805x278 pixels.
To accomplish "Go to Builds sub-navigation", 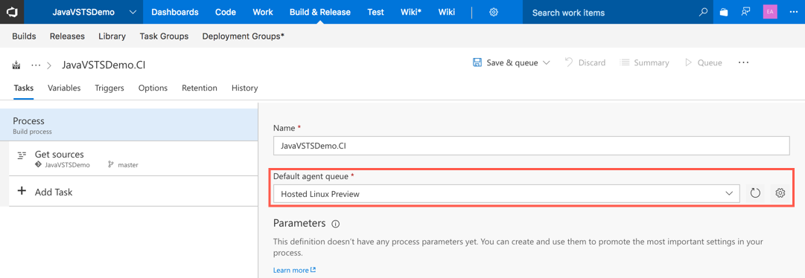I will 24,36.
